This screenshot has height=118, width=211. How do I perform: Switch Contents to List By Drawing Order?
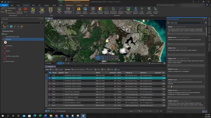coord(4,27)
